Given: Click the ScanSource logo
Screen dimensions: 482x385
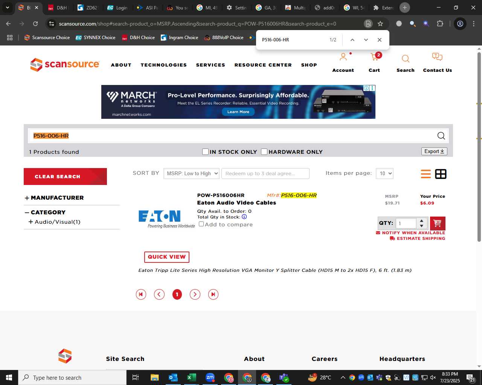Looking at the screenshot, I should 65,65.
